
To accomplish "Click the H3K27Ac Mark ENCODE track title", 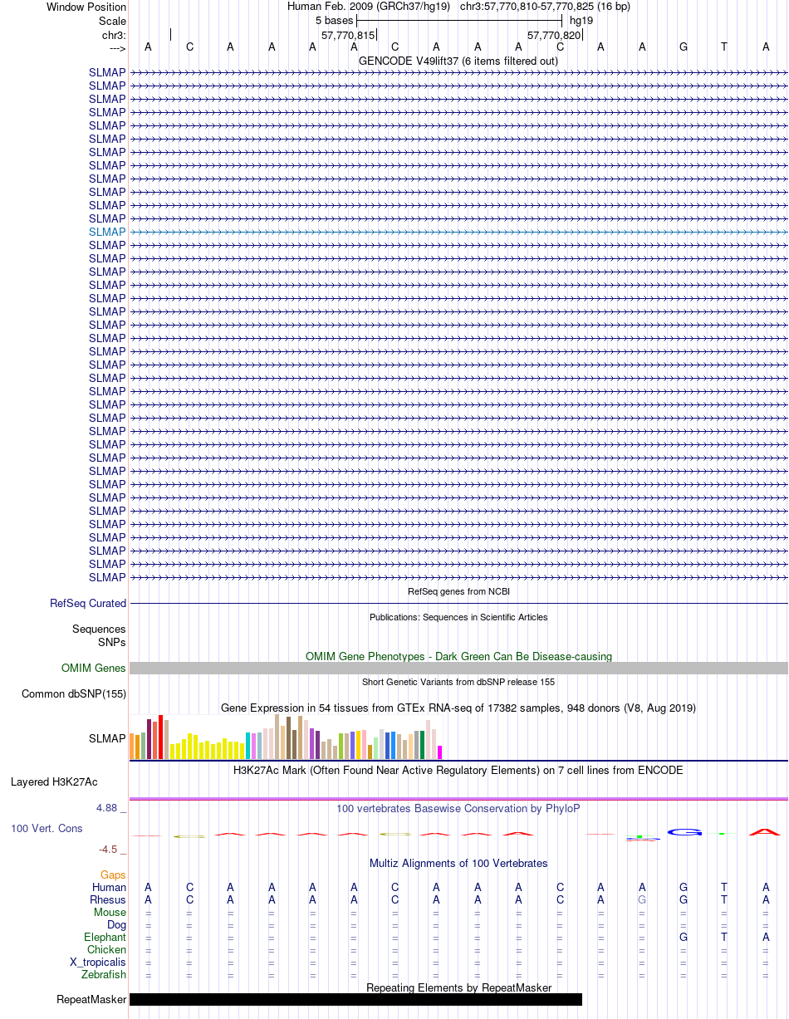I will click(x=458, y=771).
